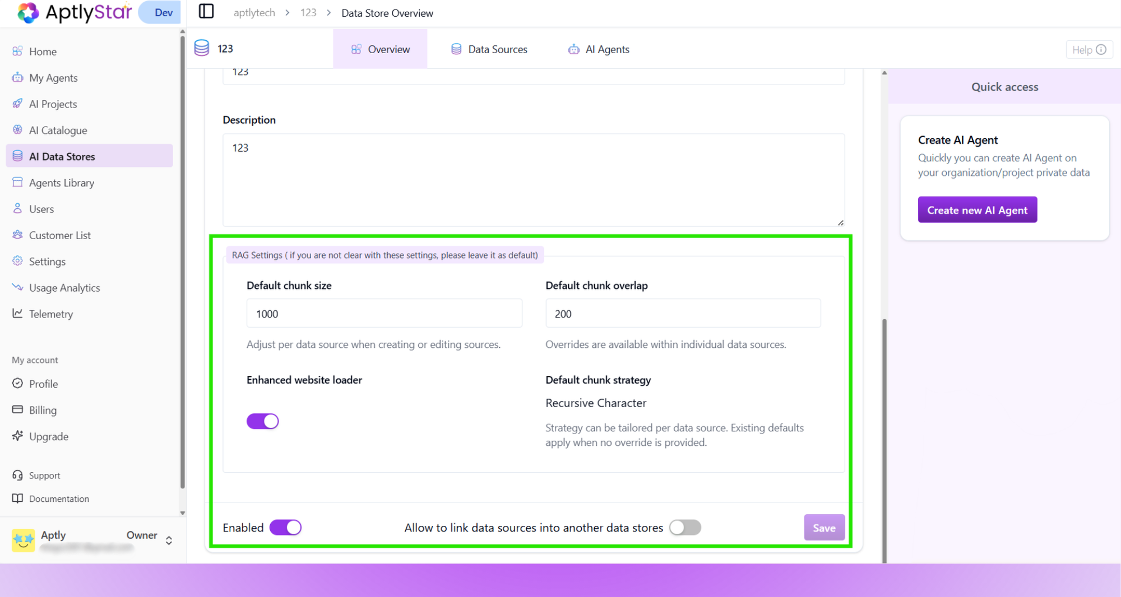
Task: Open the Documentation page
Action: pos(59,498)
